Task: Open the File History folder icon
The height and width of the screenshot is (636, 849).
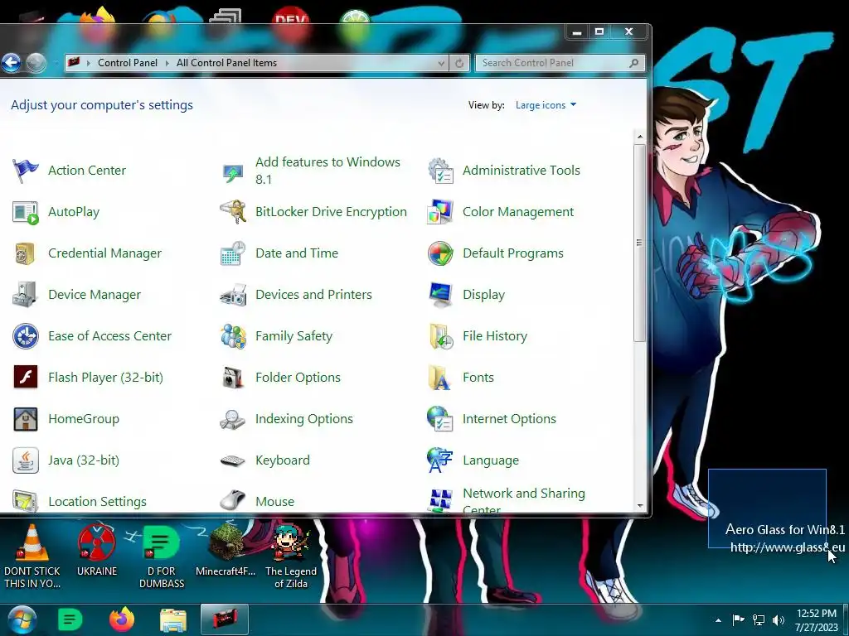Action: pyautogui.click(x=440, y=336)
